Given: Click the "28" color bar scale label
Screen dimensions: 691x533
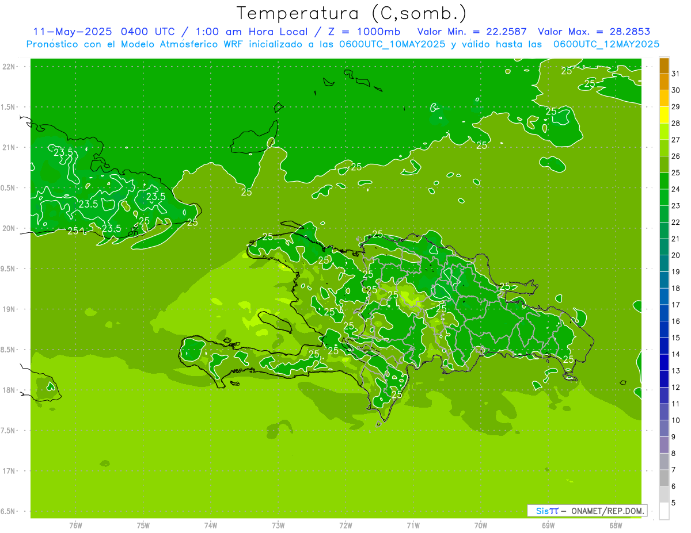Looking at the screenshot, I should (675, 123).
